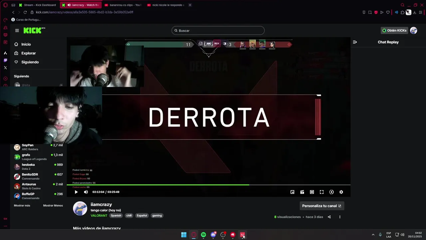Open Spotify from the taskbar
This screenshot has height=240, width=426.
(x=203, y=235)
